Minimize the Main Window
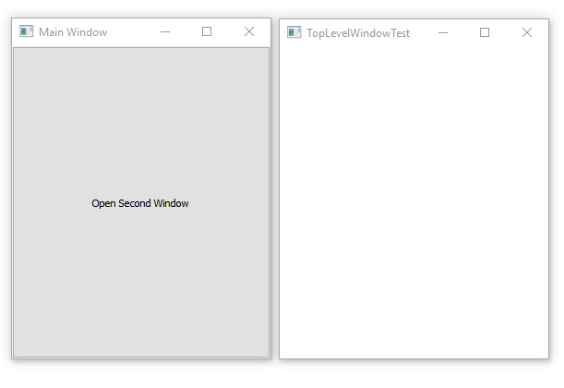Screen dimensions: 564x388 [165, 31]
